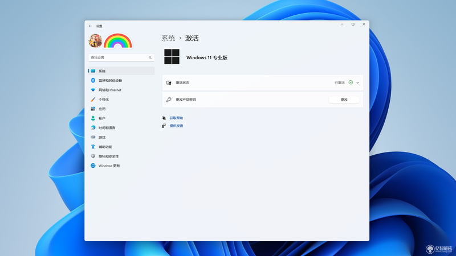This screenshot has width=456, height=256.
Task: Open 帐户 settings
Action: [x=121, y=118]
